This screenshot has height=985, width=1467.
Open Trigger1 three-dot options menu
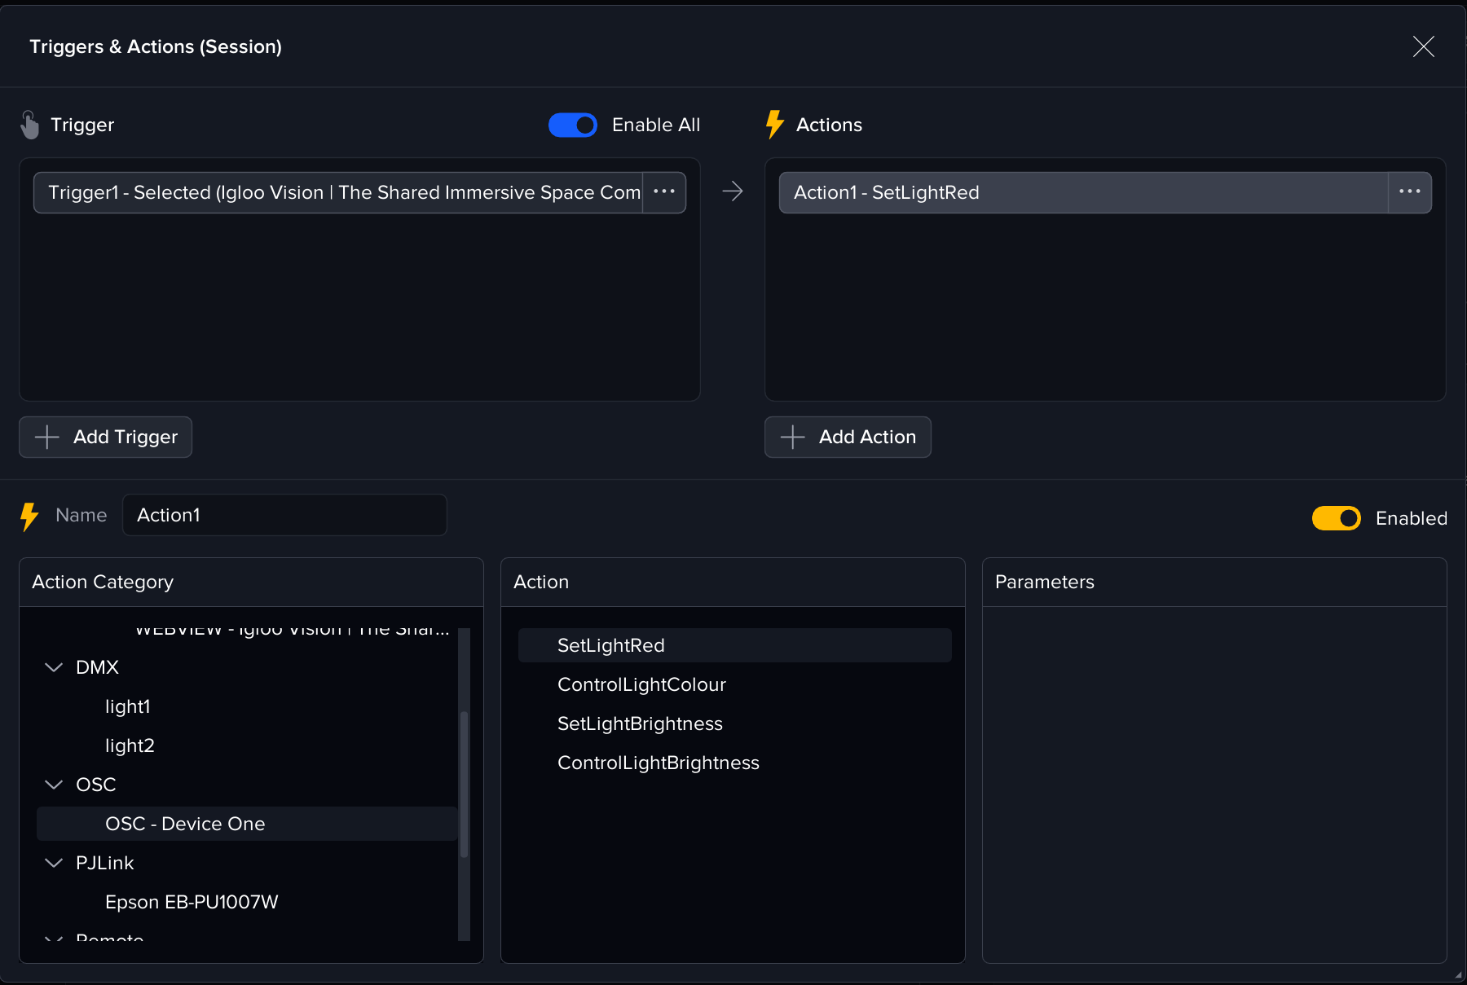point(664,192)
